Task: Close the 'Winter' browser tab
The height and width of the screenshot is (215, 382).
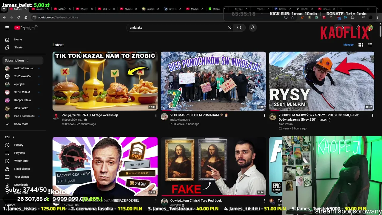Action: pos(92,9)
